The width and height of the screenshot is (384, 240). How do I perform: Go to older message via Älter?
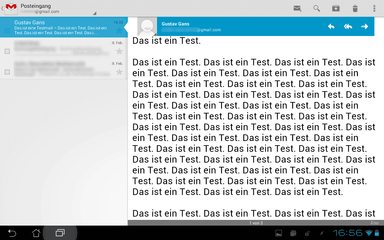375,223
